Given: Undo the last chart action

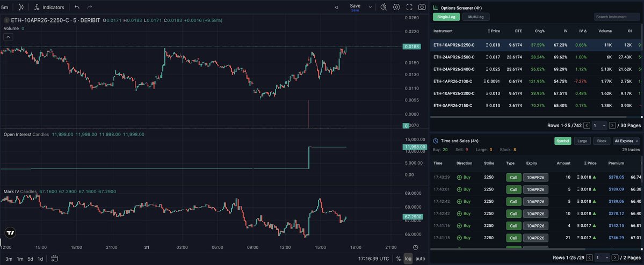Looking at the screenshot, I should pyautogui.click(x=77, y=8).
